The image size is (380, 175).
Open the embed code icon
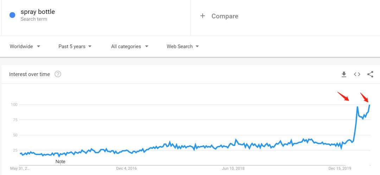coord(357,74)
